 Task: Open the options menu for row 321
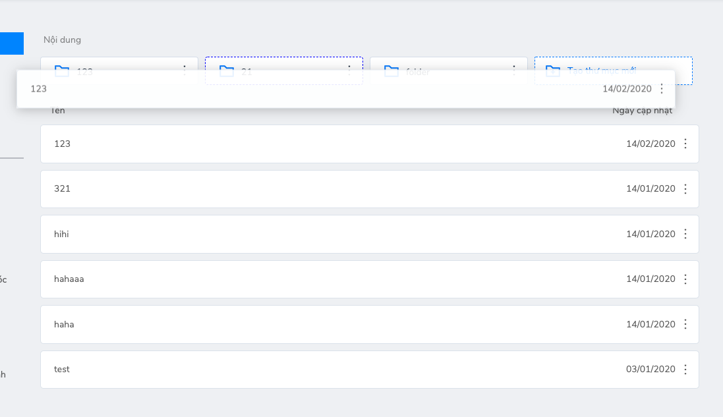pos(685,189)
